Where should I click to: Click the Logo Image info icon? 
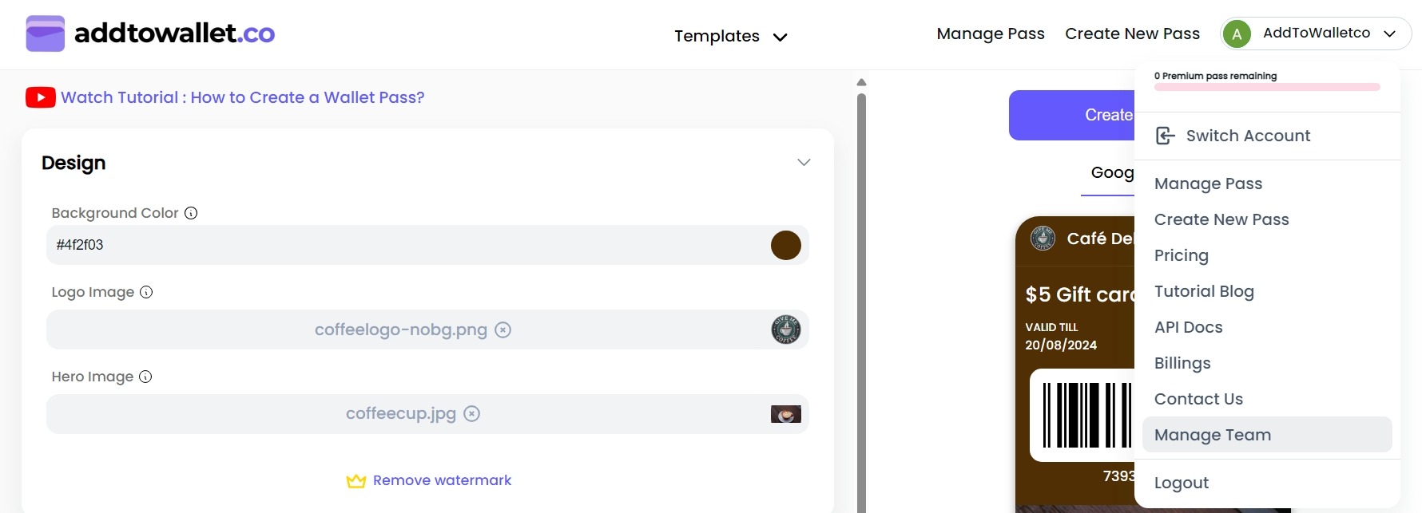146,292
